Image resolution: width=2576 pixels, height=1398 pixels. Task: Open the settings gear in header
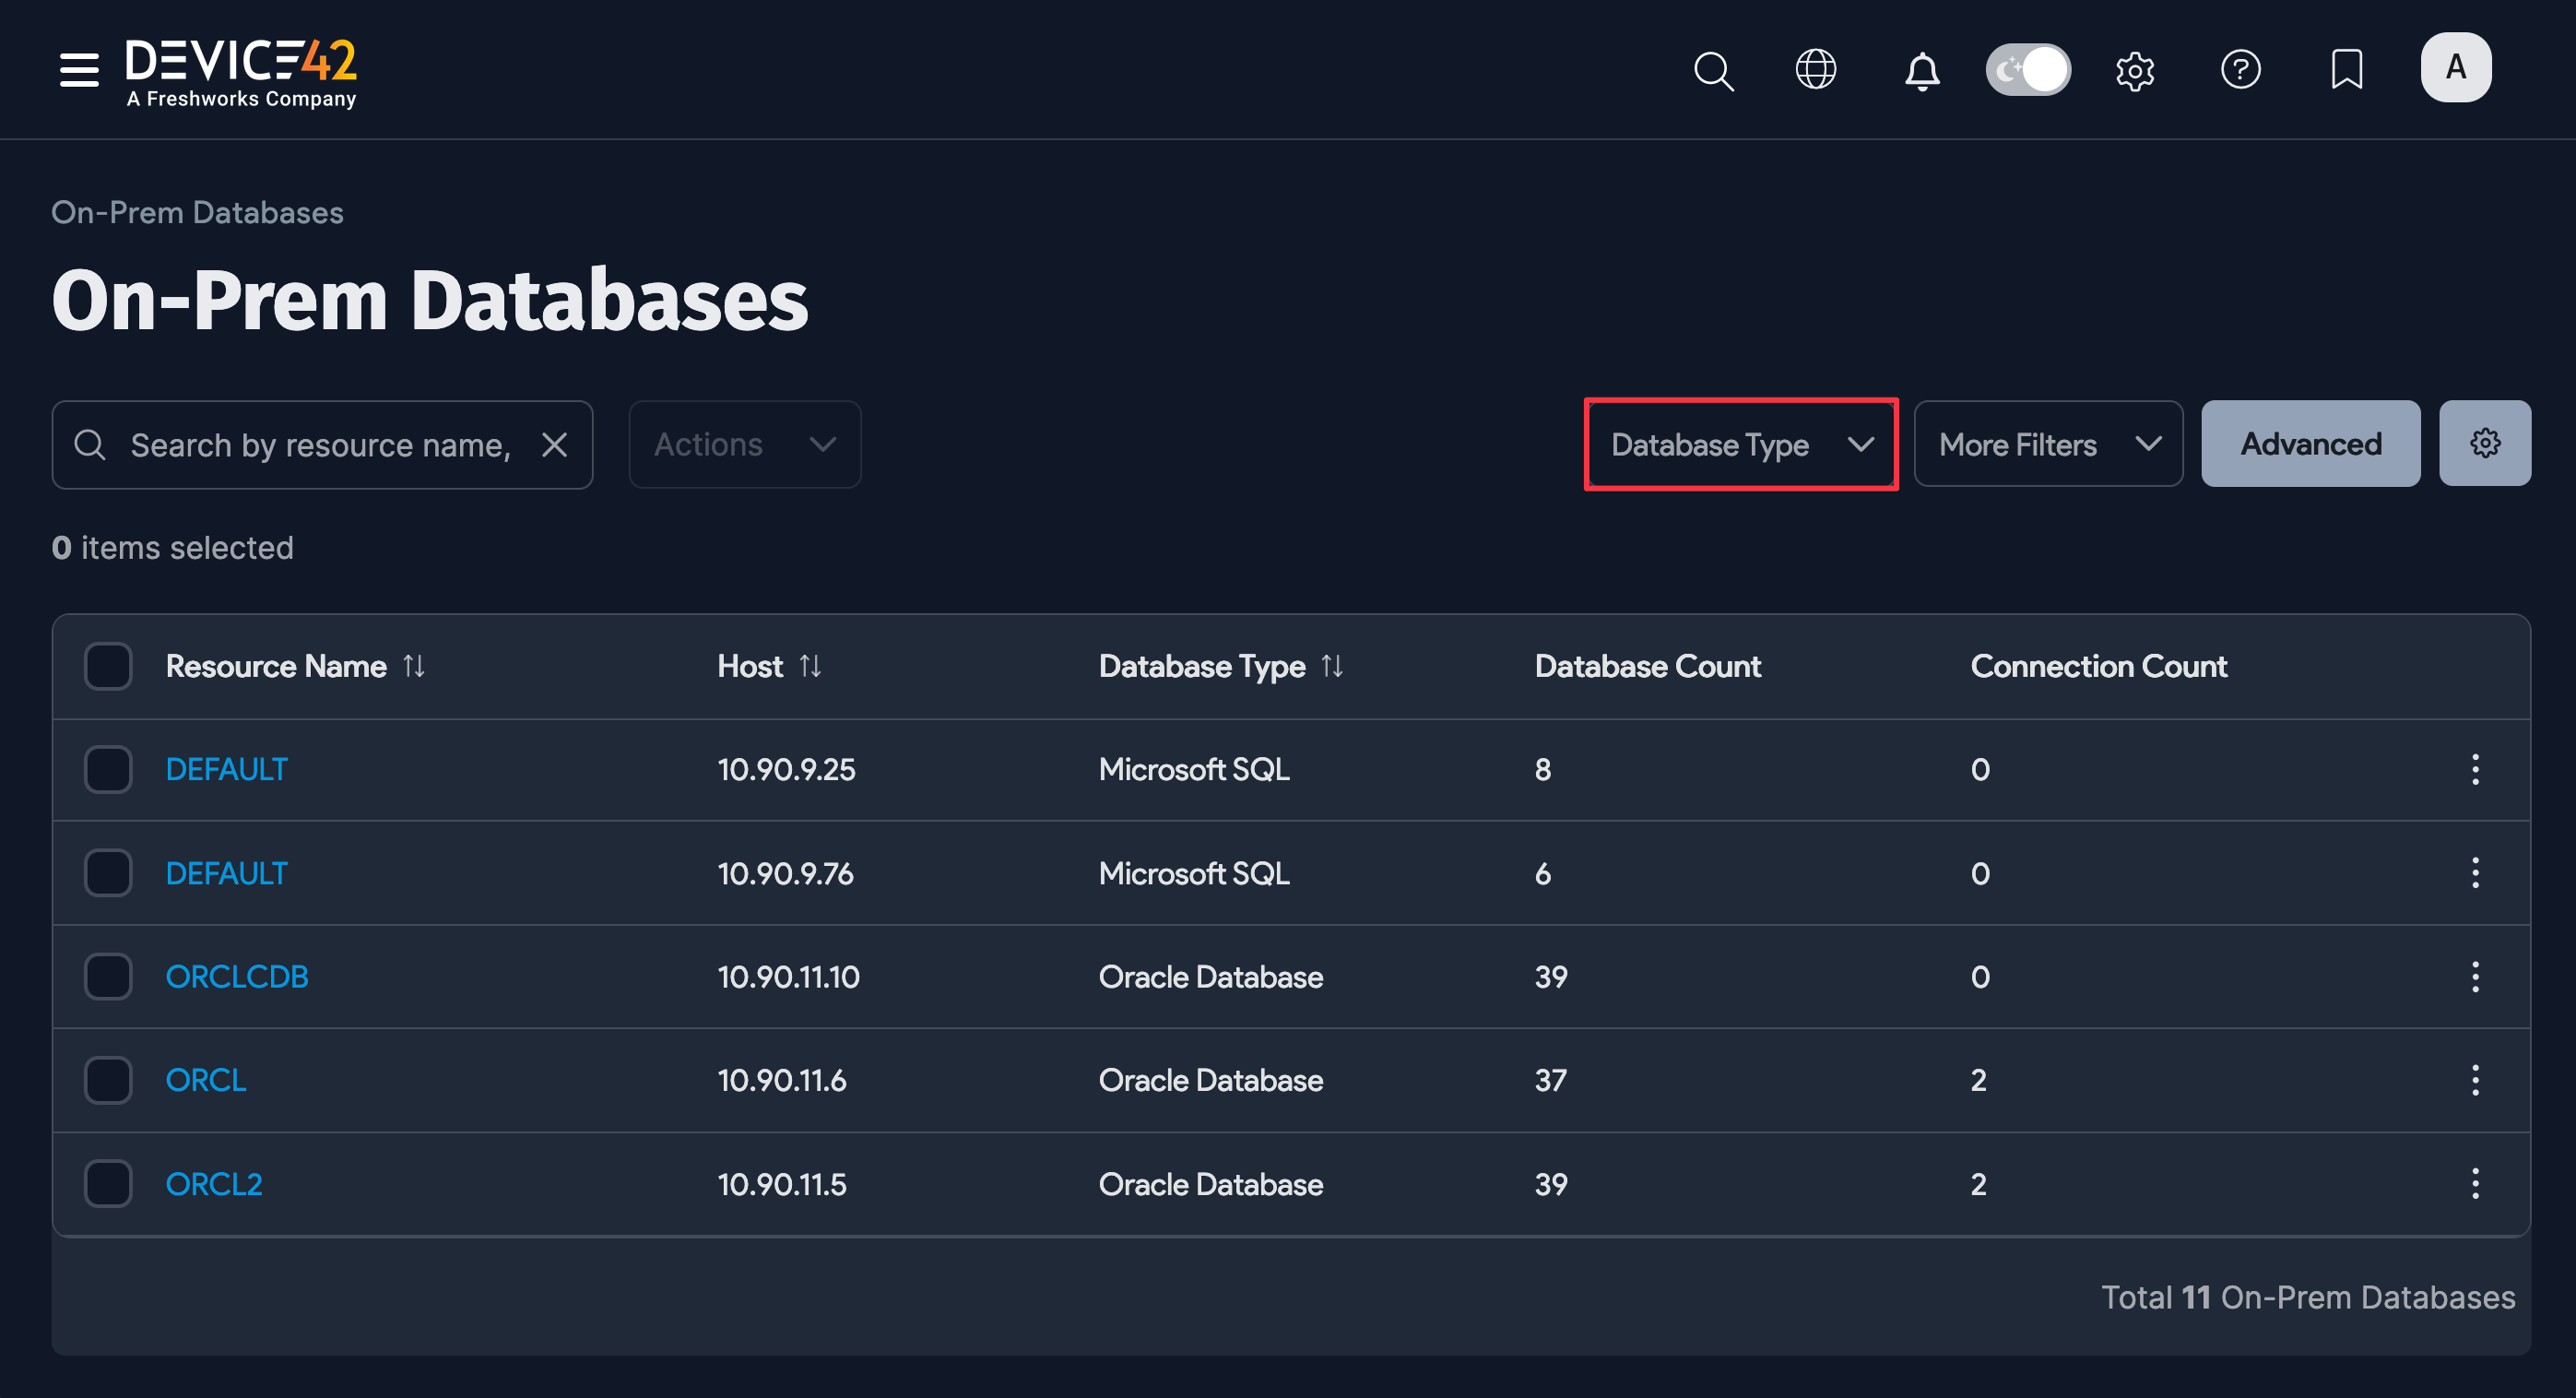[x=2134, y=70]
